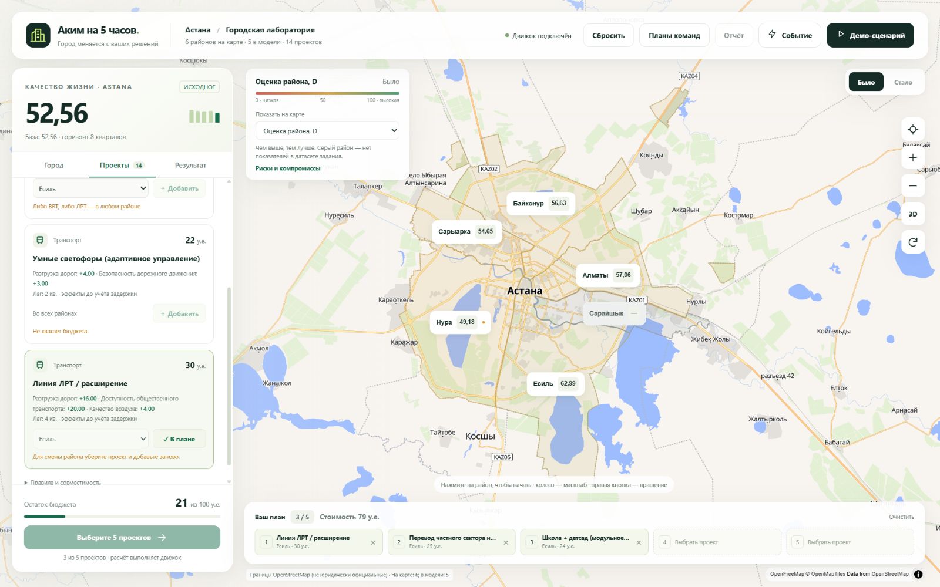This screenshot has height=587, width=940.
Task: Click the Демо-сценарий button
Action: (870, 35)
